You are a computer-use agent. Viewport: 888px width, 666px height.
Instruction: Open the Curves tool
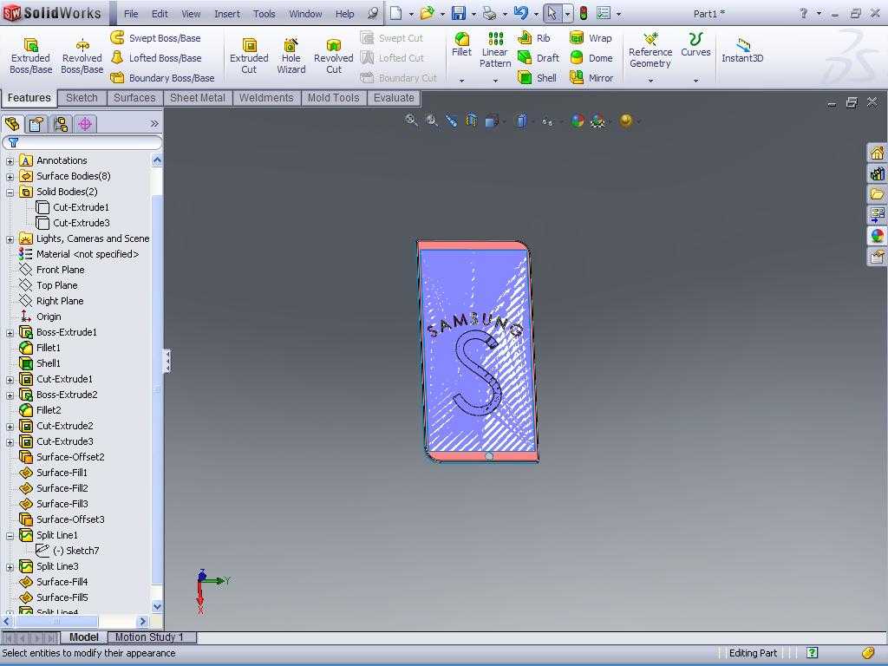tap(695, 44)
